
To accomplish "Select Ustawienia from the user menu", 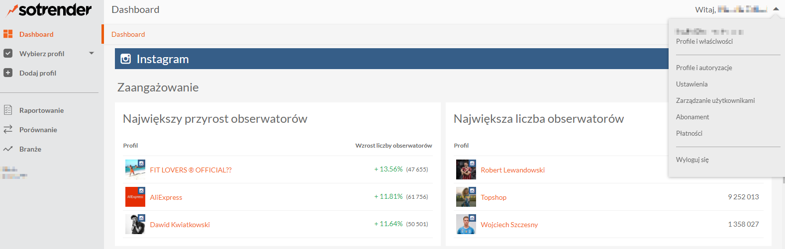I will (x=691, y=84).
